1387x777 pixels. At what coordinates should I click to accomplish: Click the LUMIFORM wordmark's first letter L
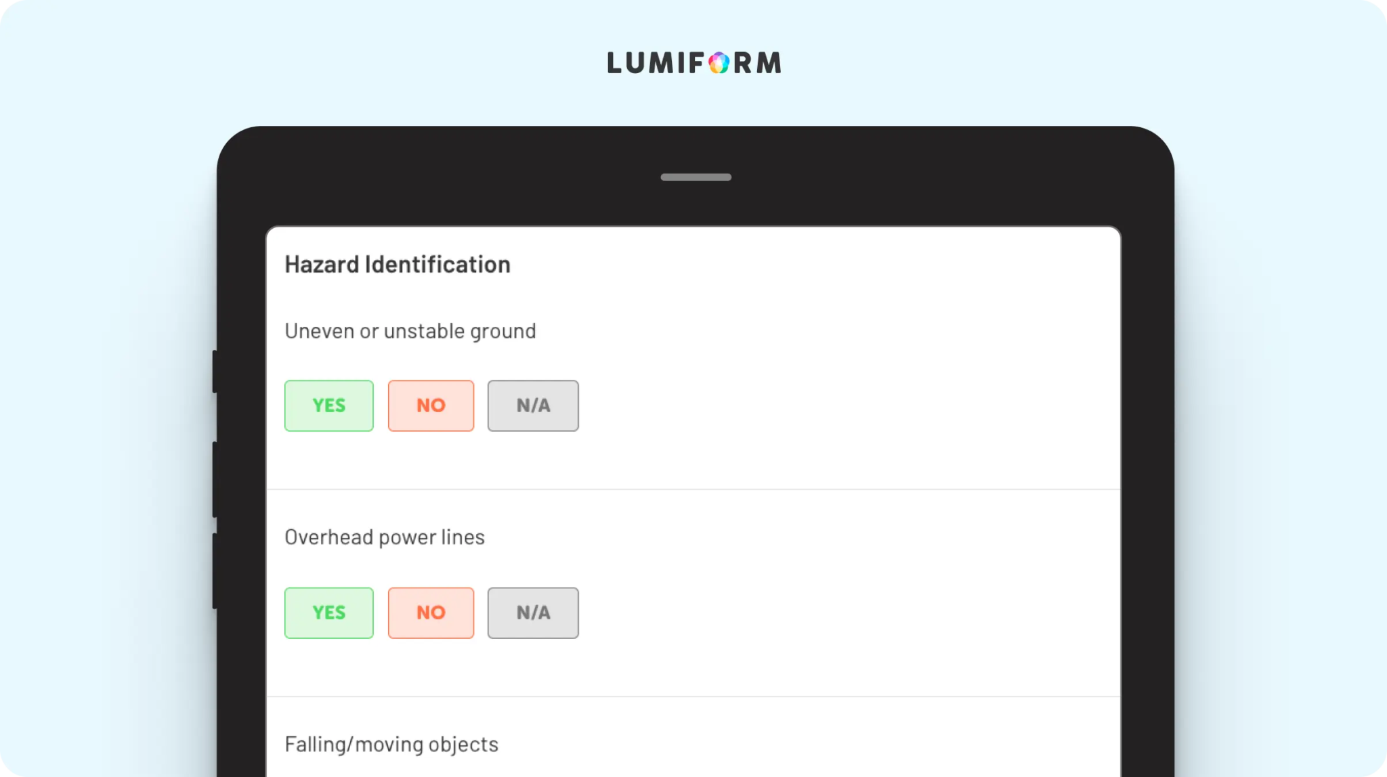coord(614,63)
